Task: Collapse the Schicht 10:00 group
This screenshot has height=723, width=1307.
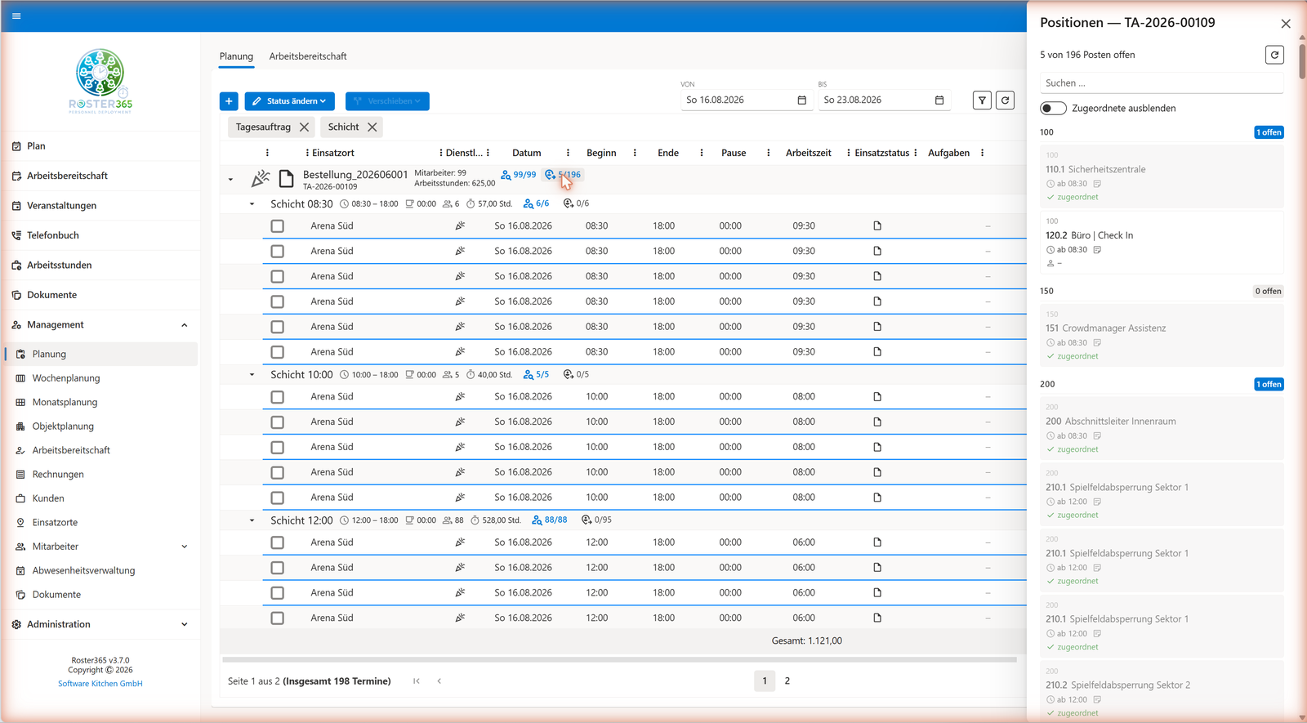Action: pyautogui.click(x=252, y=375)
